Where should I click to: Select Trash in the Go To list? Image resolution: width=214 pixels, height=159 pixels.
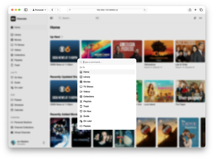(107, 106)
